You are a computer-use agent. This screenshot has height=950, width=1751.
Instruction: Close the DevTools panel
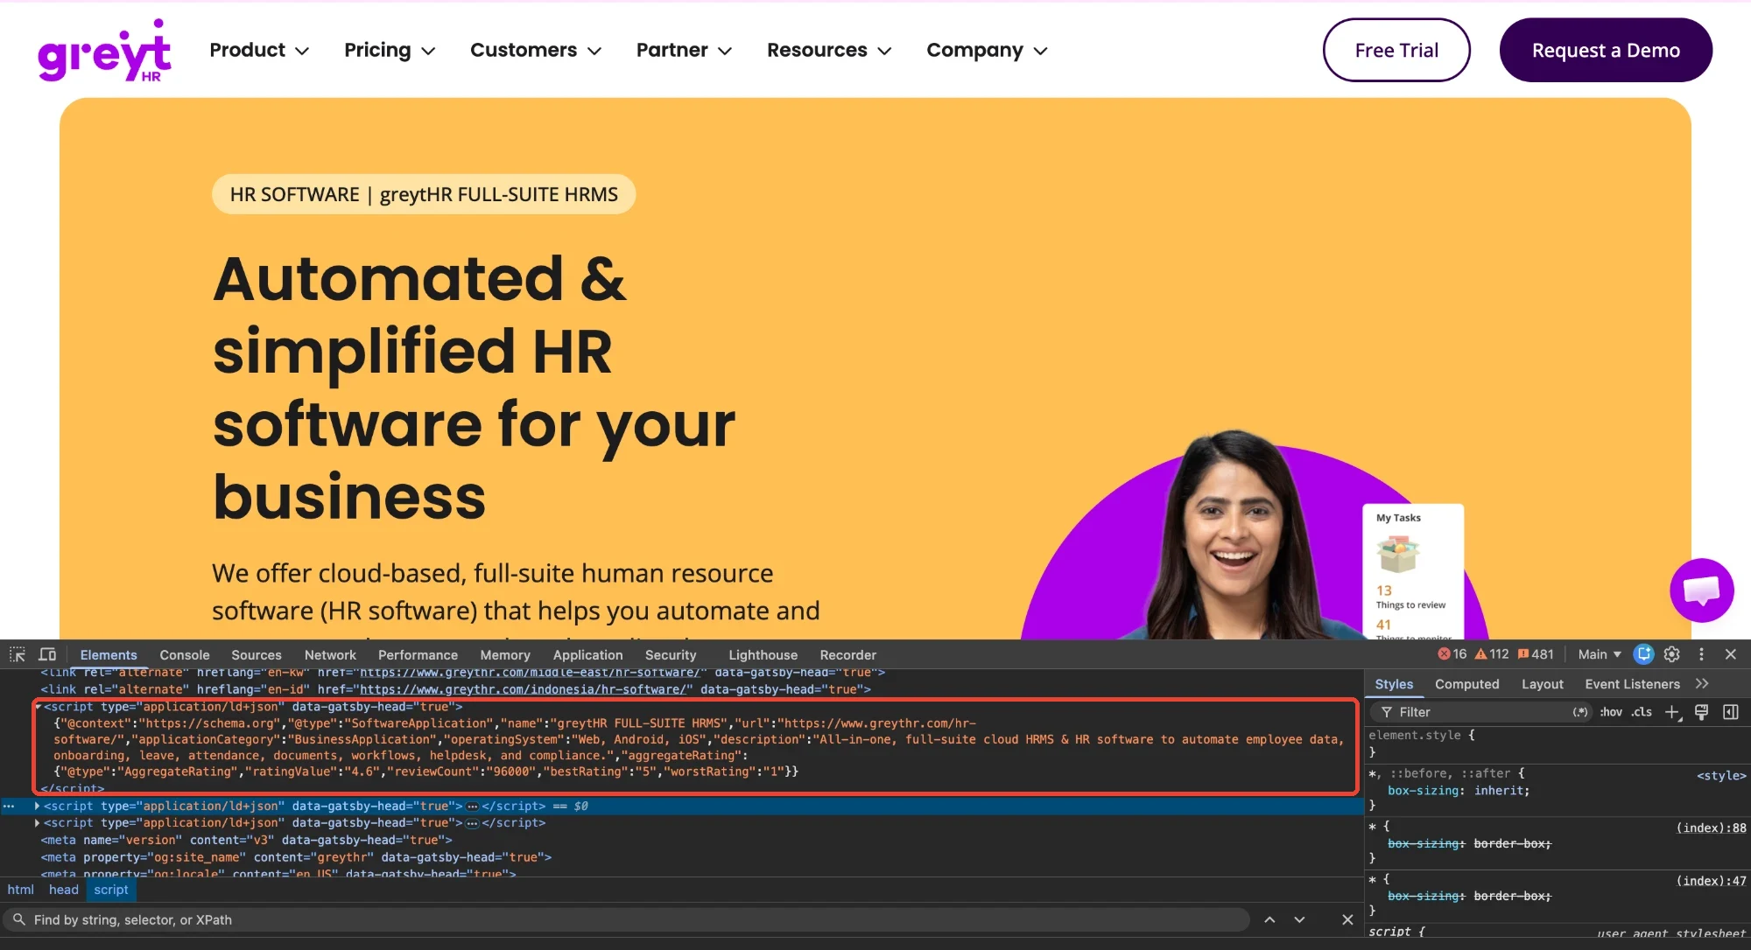tap(1731, 654)
